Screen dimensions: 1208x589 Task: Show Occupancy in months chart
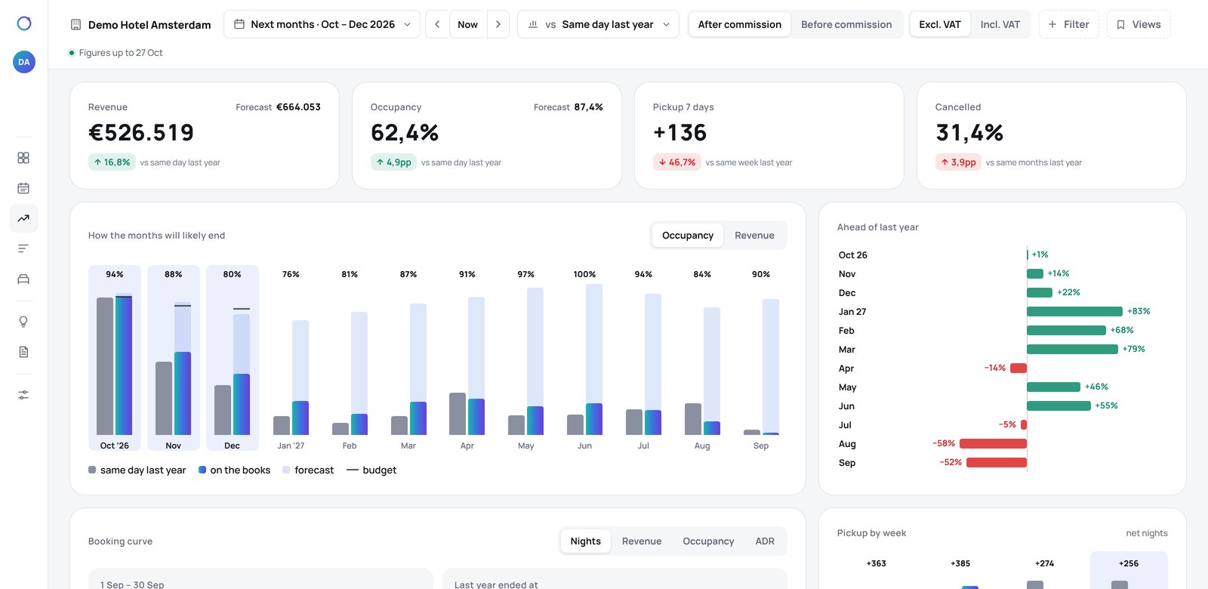[x=688, y=235]
